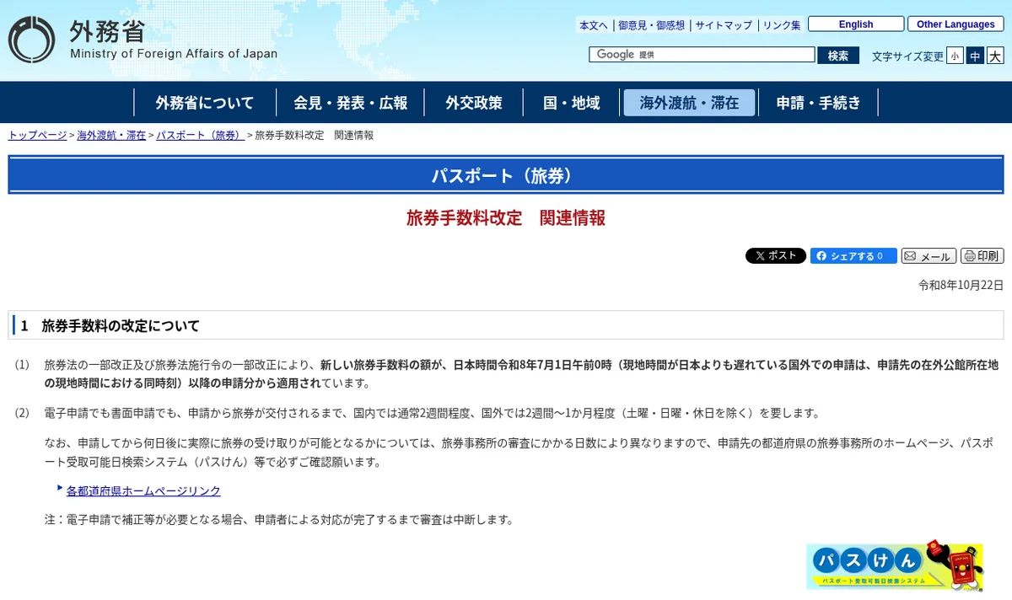1012x600 pixels.
Task: Go to パスポート(旅券) breadcrumb link
Action: [x=201, y=135]
